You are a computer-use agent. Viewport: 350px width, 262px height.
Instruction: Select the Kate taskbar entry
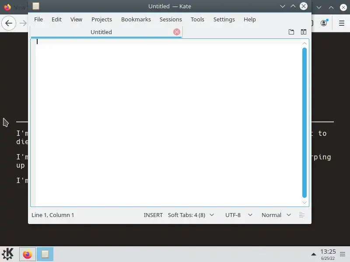point(45,254)
